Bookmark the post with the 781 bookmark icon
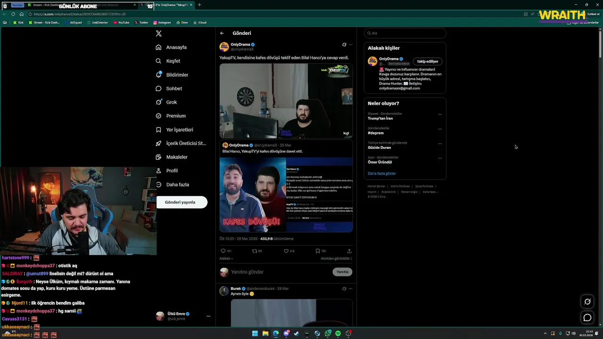This screenshot has width=603, height=339. (318, 251)
